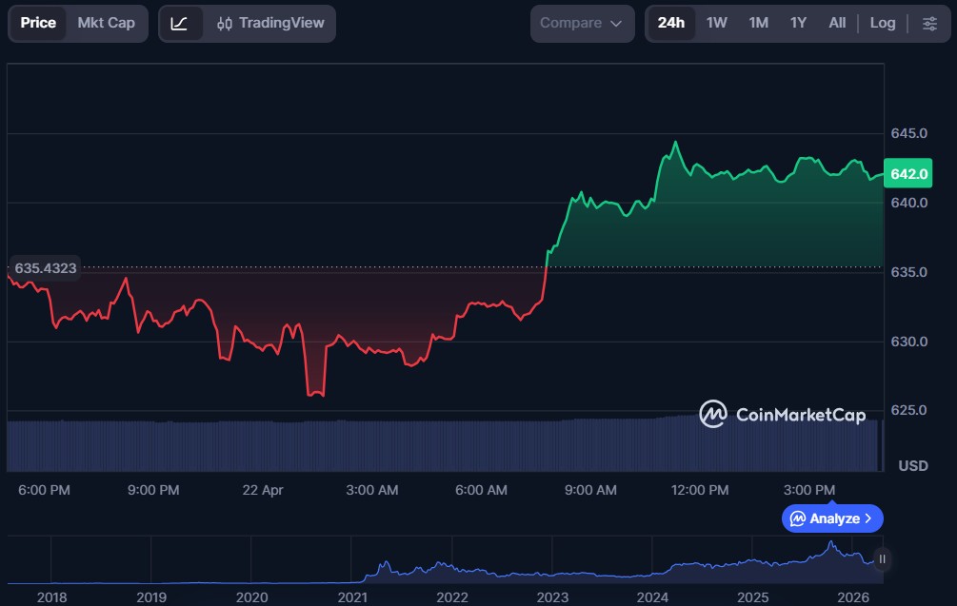The width and height of the screenshot is (957, 606).
Task: Show the 1Y price history
Action: click(x=798, y=23)
